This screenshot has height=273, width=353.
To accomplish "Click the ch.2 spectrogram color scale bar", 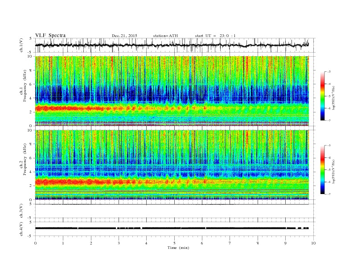I will tap(322, 170).
